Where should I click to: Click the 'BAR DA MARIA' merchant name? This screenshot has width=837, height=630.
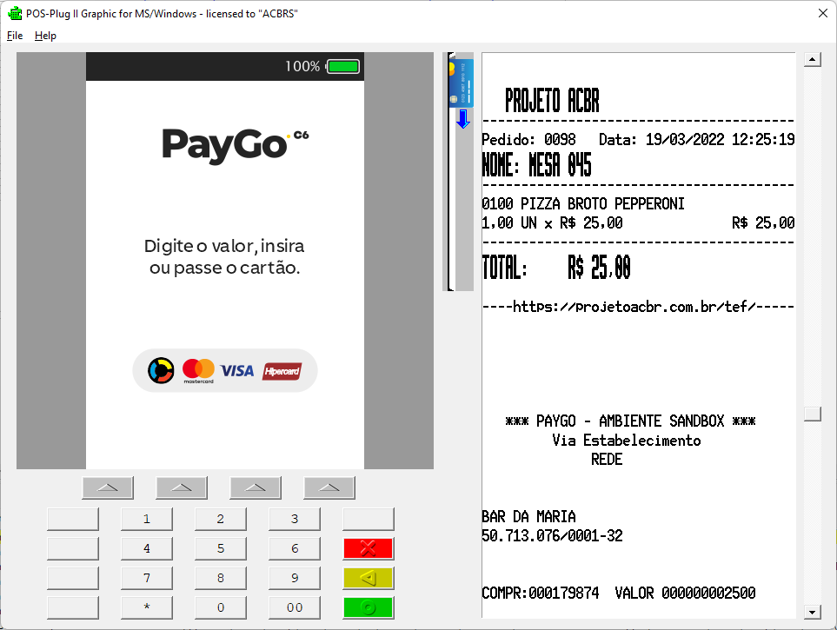[x=528, y=516]
